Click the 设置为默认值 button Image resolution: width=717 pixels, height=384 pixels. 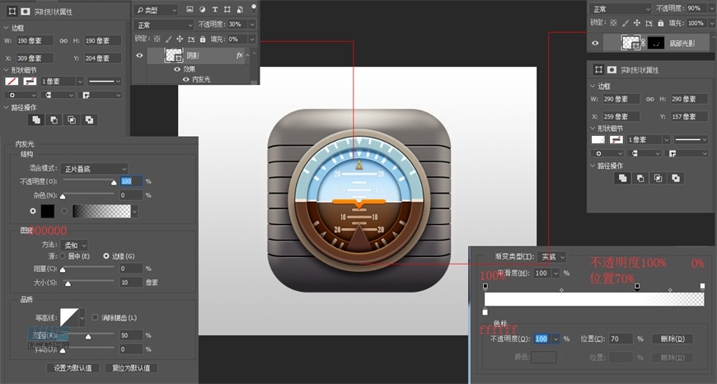(x=73, y=368)
